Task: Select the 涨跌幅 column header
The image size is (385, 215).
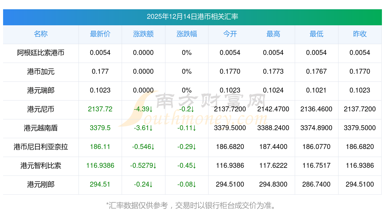Action: (x=187, y=34)
